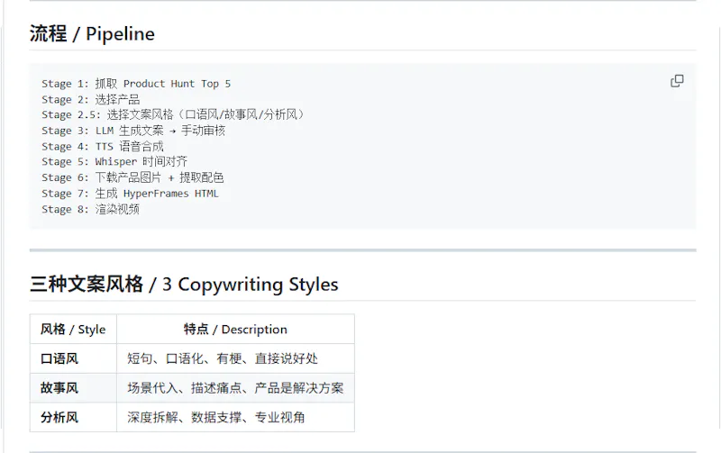Click the Stage 2.5 选择文案风格 line

coord(173,114)
